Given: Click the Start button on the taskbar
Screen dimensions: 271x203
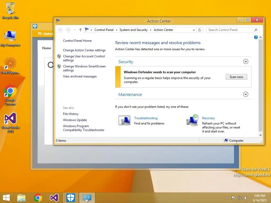Looking at the screenshot, I should (6, 198).
